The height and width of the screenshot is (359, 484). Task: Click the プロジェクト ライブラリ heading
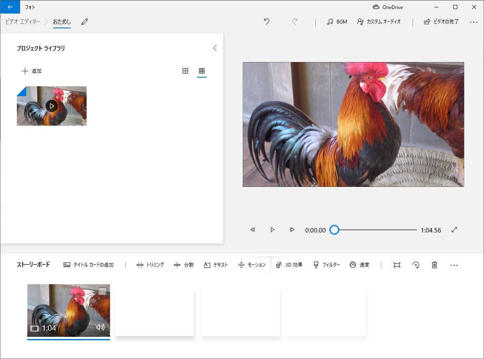(x=41, y=48)
